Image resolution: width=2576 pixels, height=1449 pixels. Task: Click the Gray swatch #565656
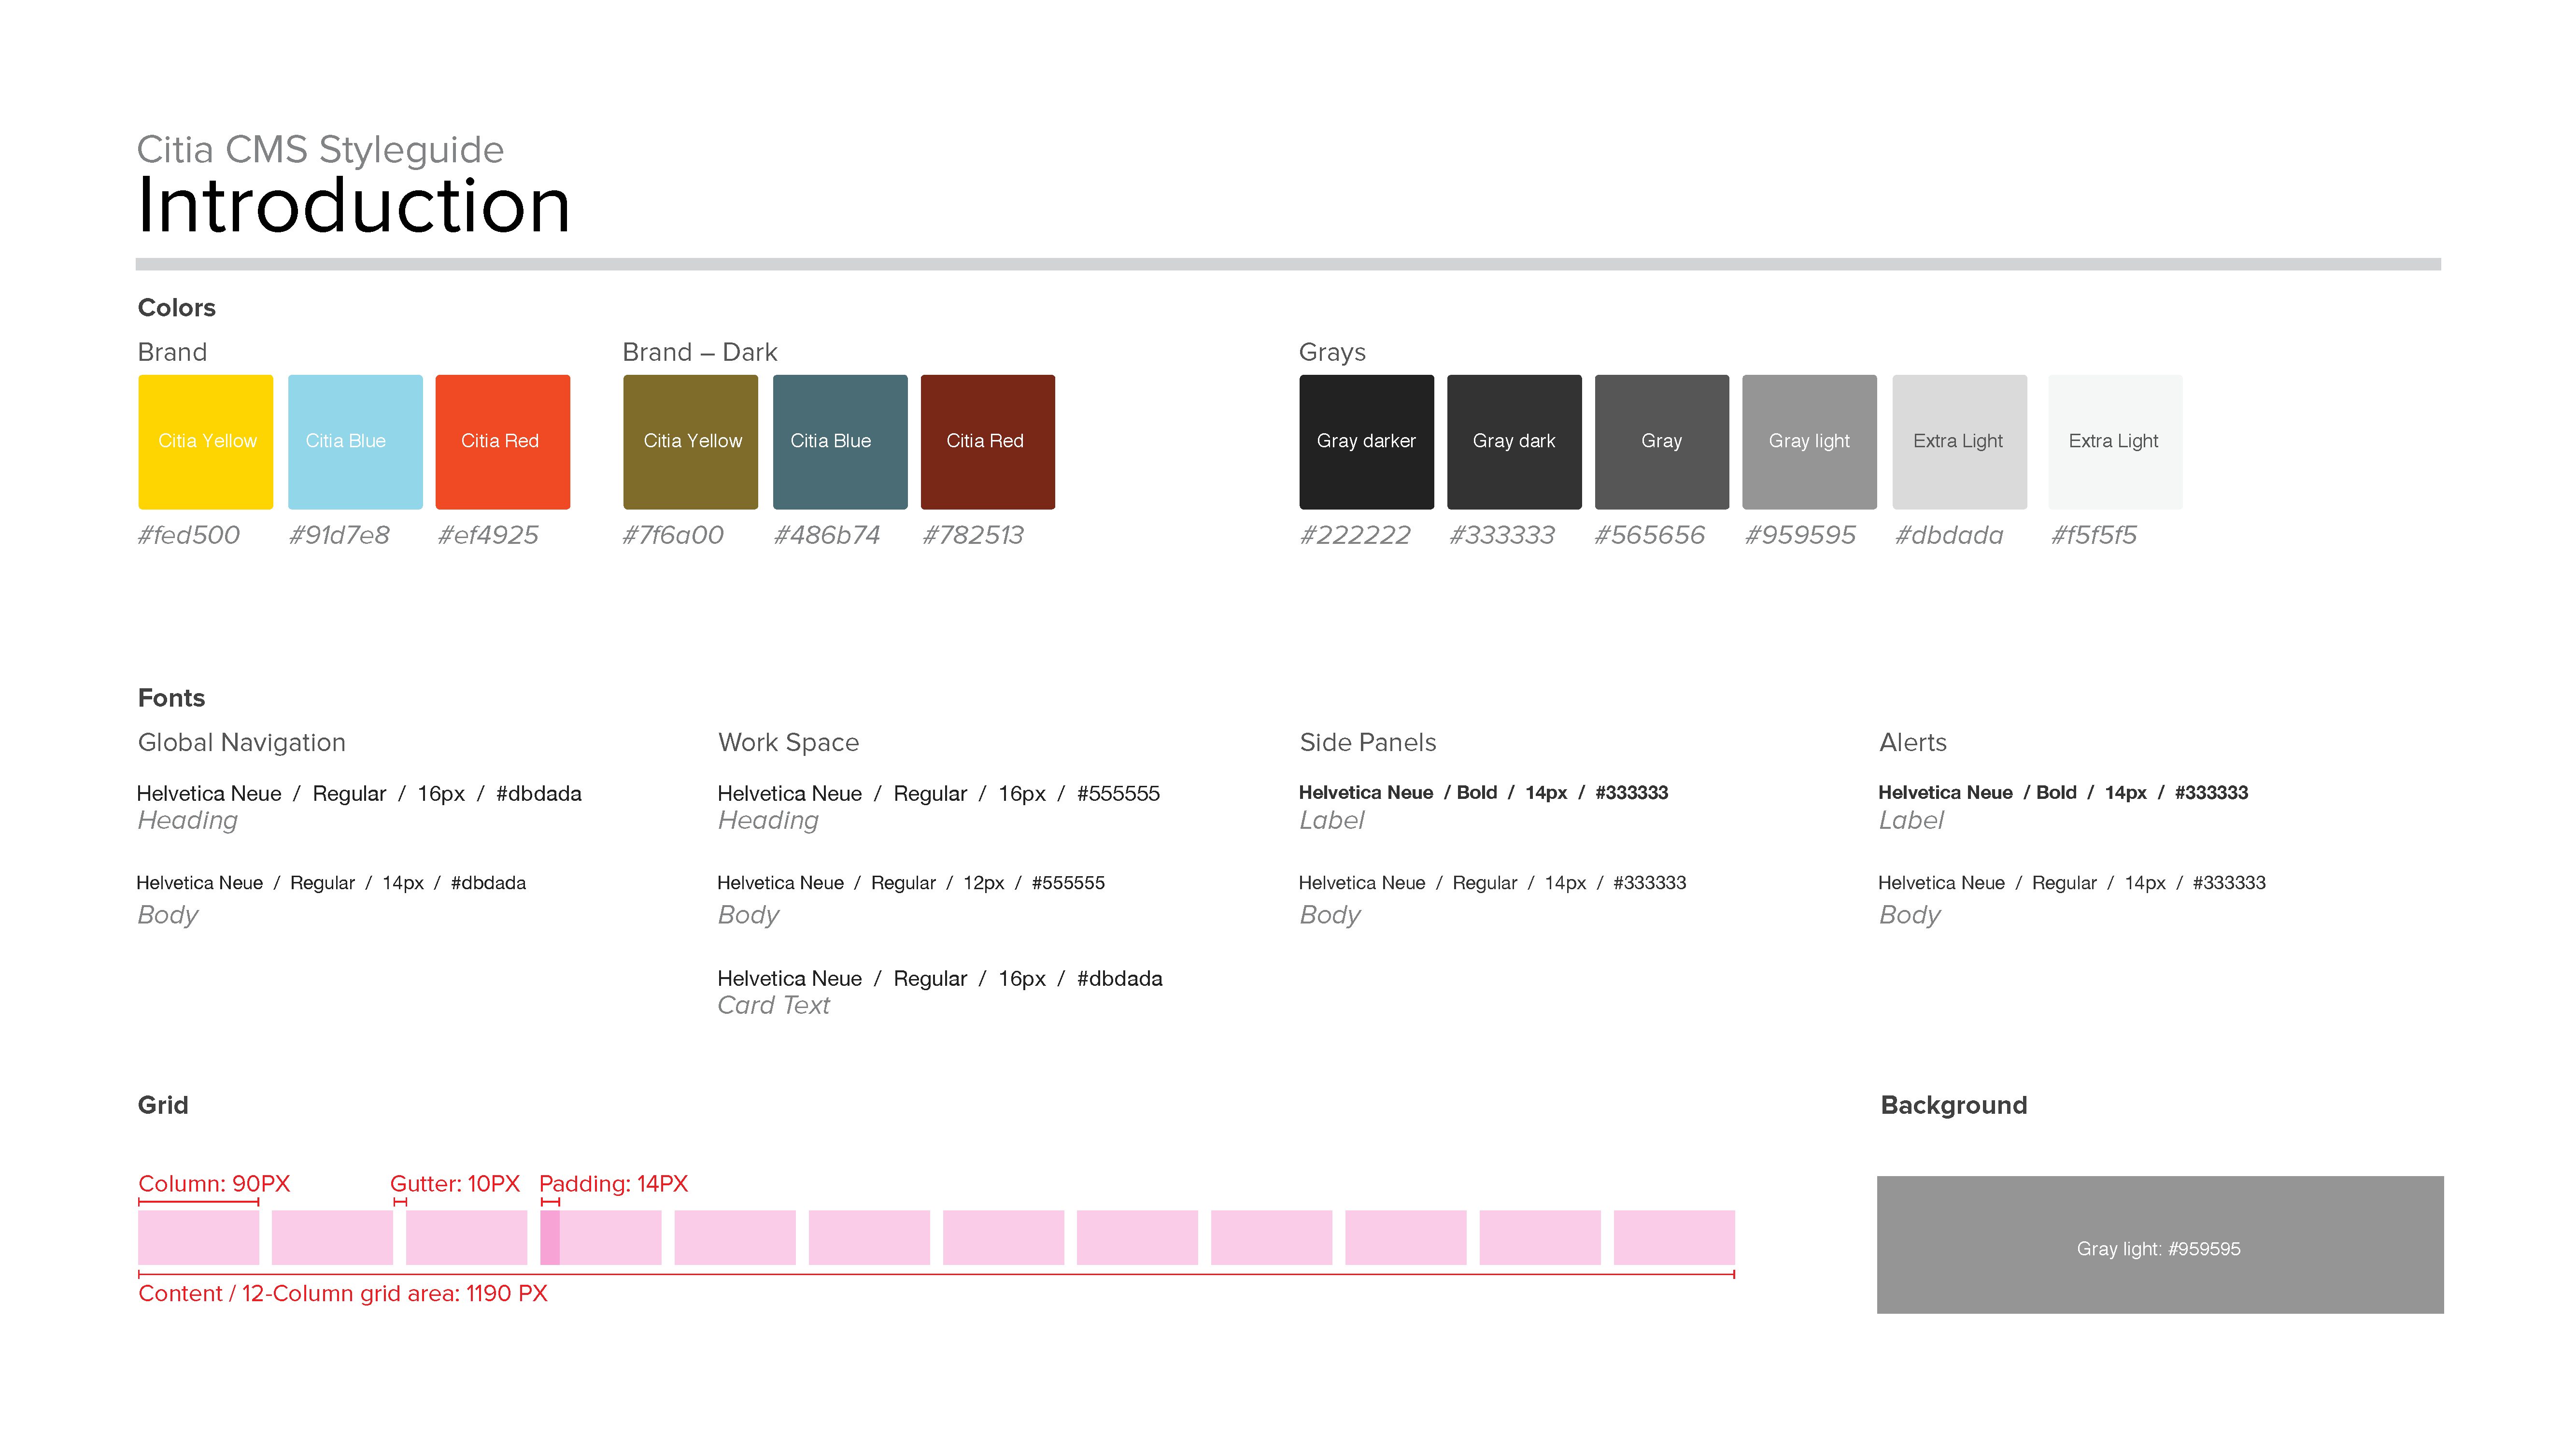(1662, 441)
